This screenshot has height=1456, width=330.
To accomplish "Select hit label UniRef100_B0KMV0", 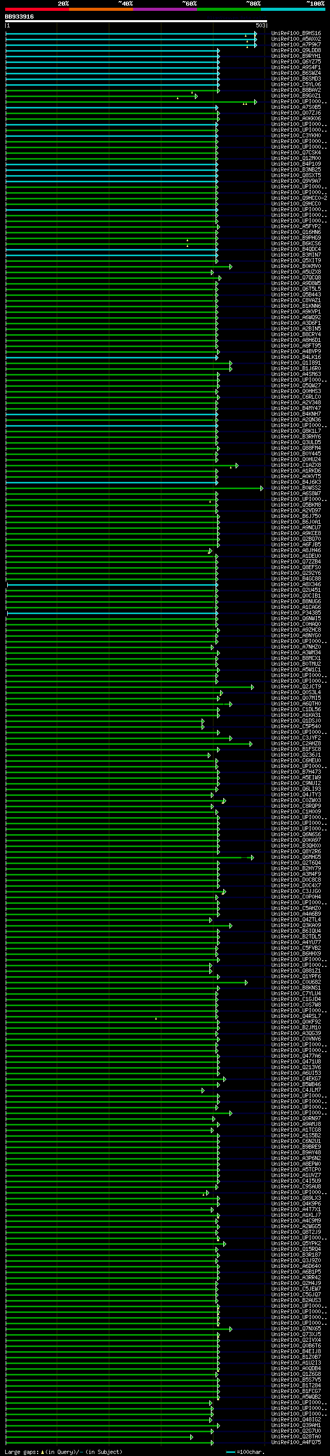I will pyautogui.click(x=296, y=266).
